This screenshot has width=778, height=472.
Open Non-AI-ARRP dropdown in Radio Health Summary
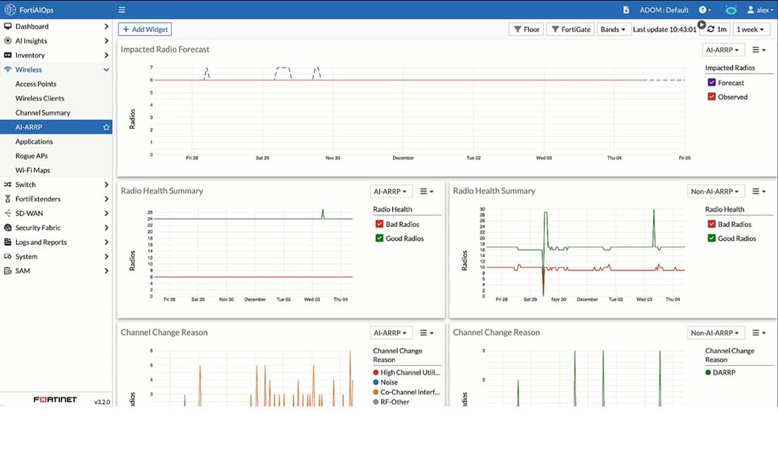716,191
